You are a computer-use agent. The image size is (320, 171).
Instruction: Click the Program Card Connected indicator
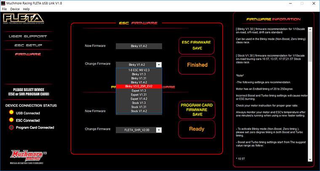point(11,127)
